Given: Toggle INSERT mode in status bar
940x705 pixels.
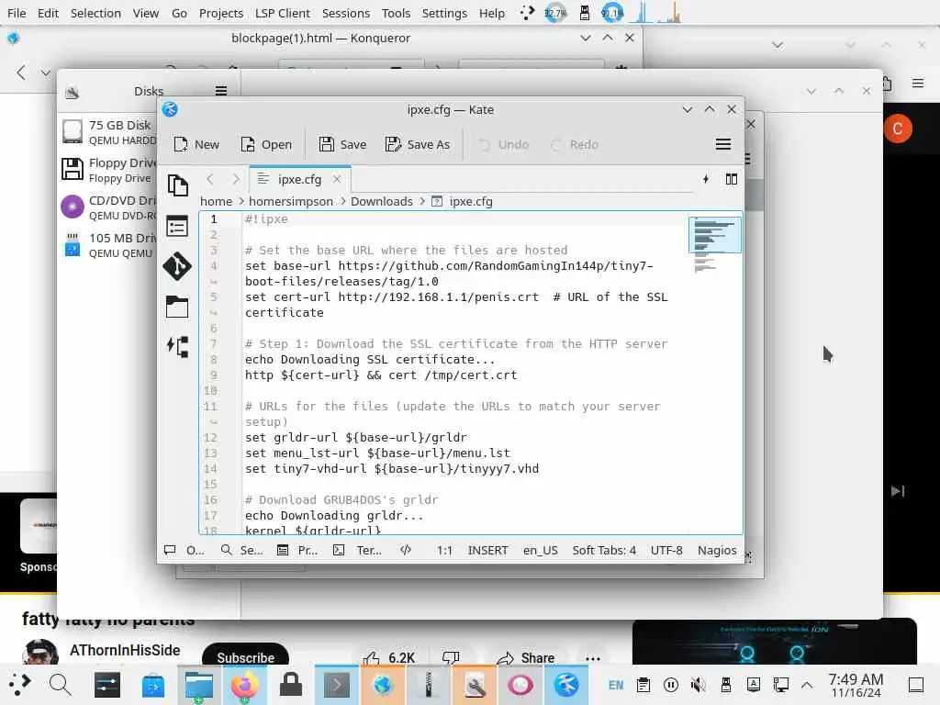Looking at the screenshot, I should tap(487, 550).
